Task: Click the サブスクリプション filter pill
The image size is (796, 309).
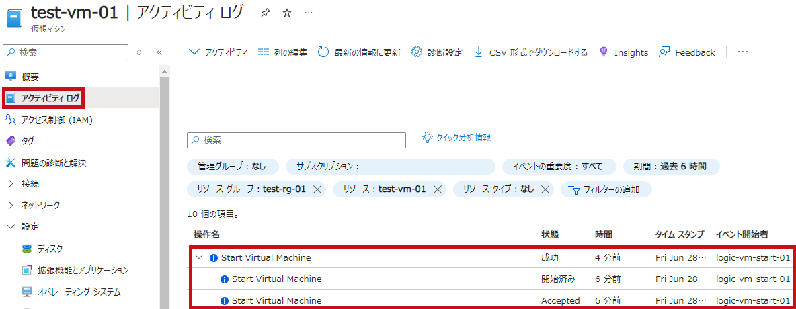Action: pyautogui.click(x=391, y=167)
